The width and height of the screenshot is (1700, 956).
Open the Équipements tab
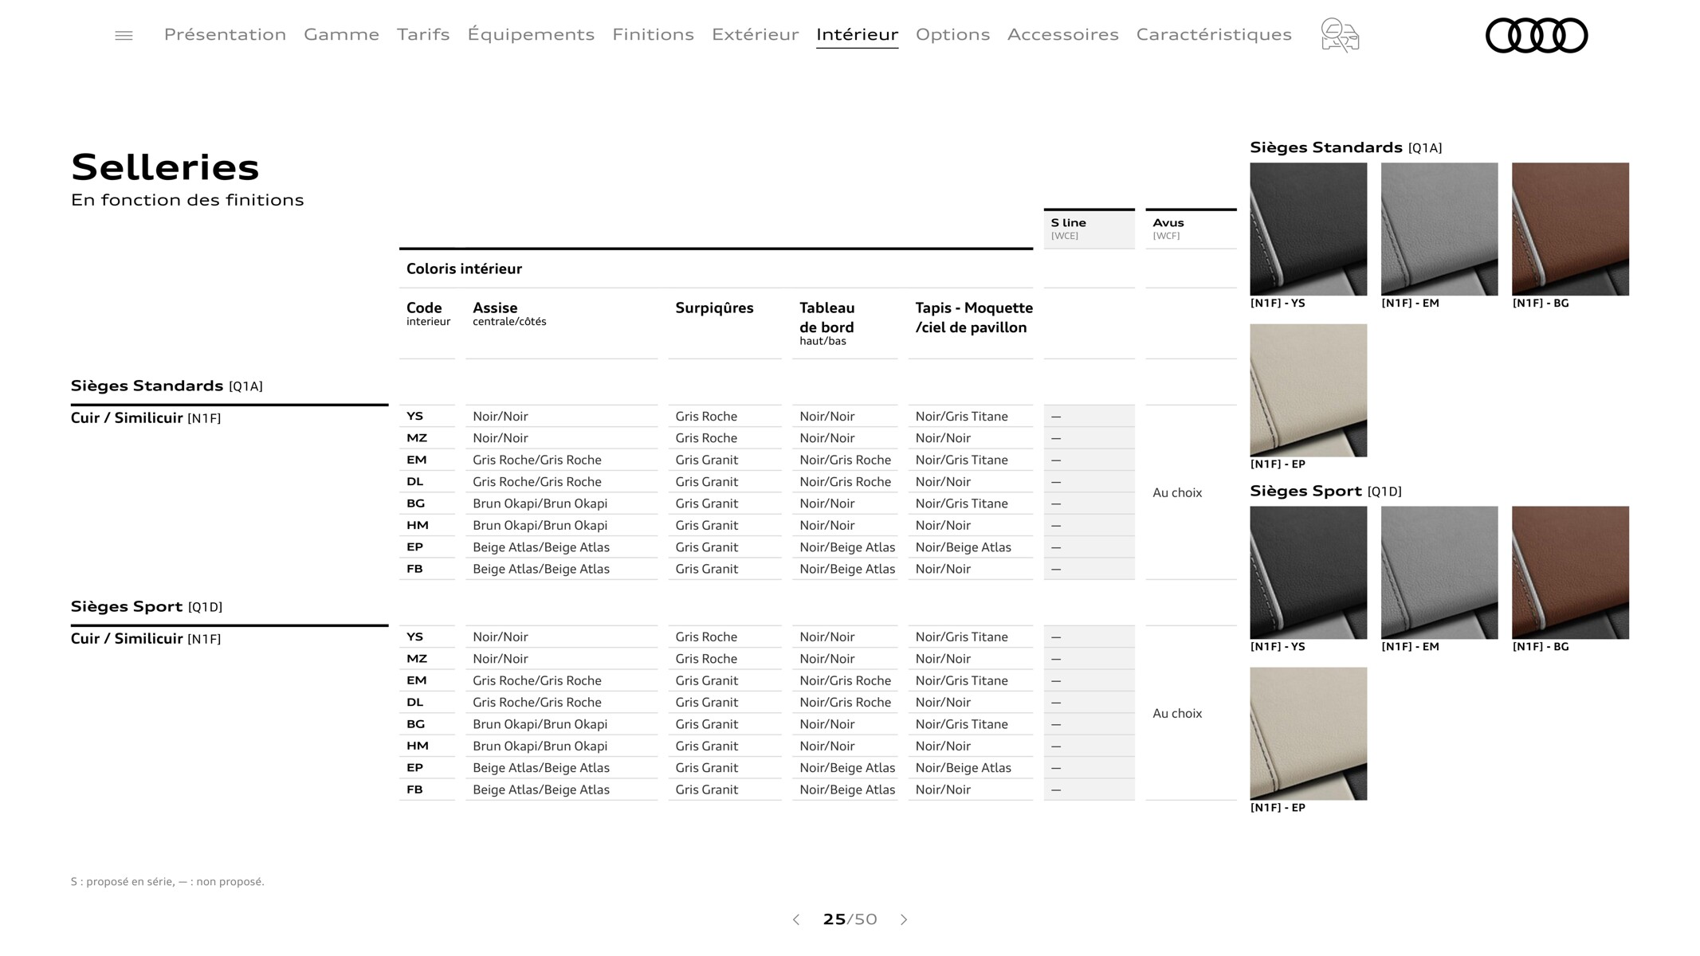(x=531, y=34)
